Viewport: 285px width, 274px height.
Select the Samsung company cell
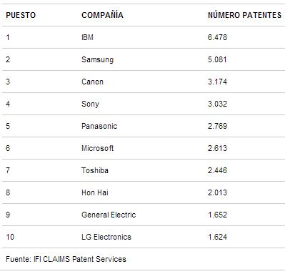(x=97, y=59)
